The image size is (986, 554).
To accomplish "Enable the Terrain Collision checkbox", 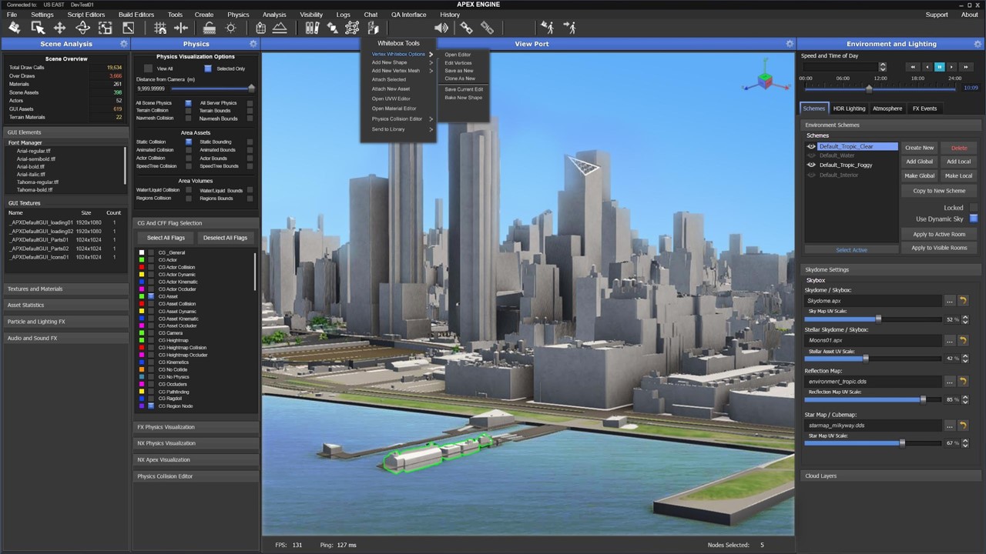I will click(x=188, y=111).
